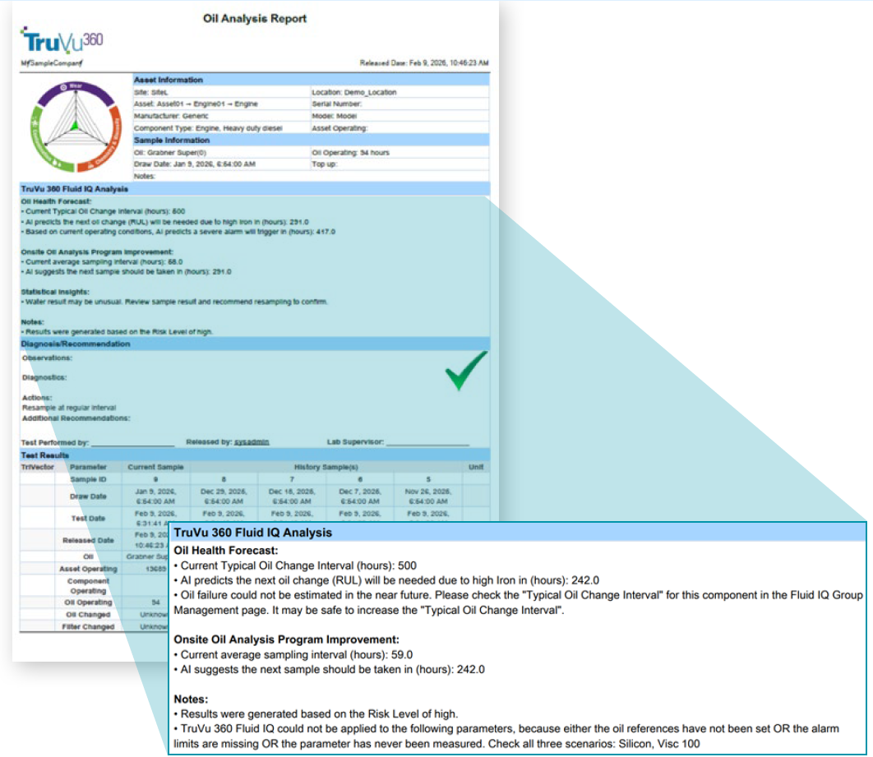873x757 pixels.
Task: Select the Sample Information section header
Action: (x=172, y=141)
